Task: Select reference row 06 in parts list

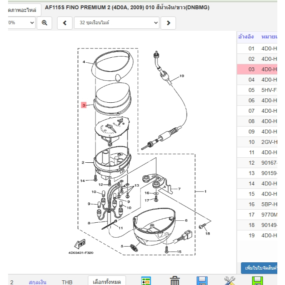Action: pos(257,100)
